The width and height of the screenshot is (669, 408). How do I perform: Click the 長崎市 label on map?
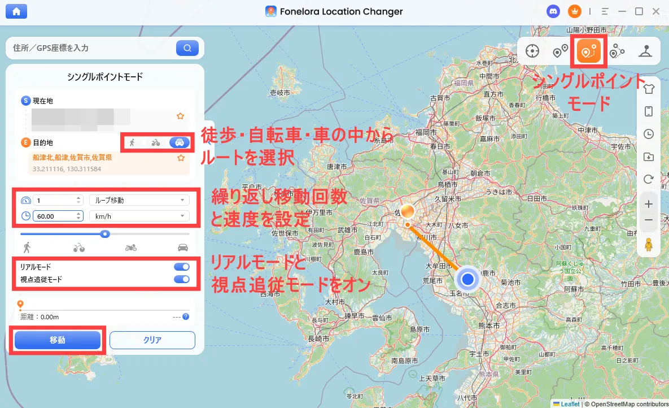click(319, 338)
